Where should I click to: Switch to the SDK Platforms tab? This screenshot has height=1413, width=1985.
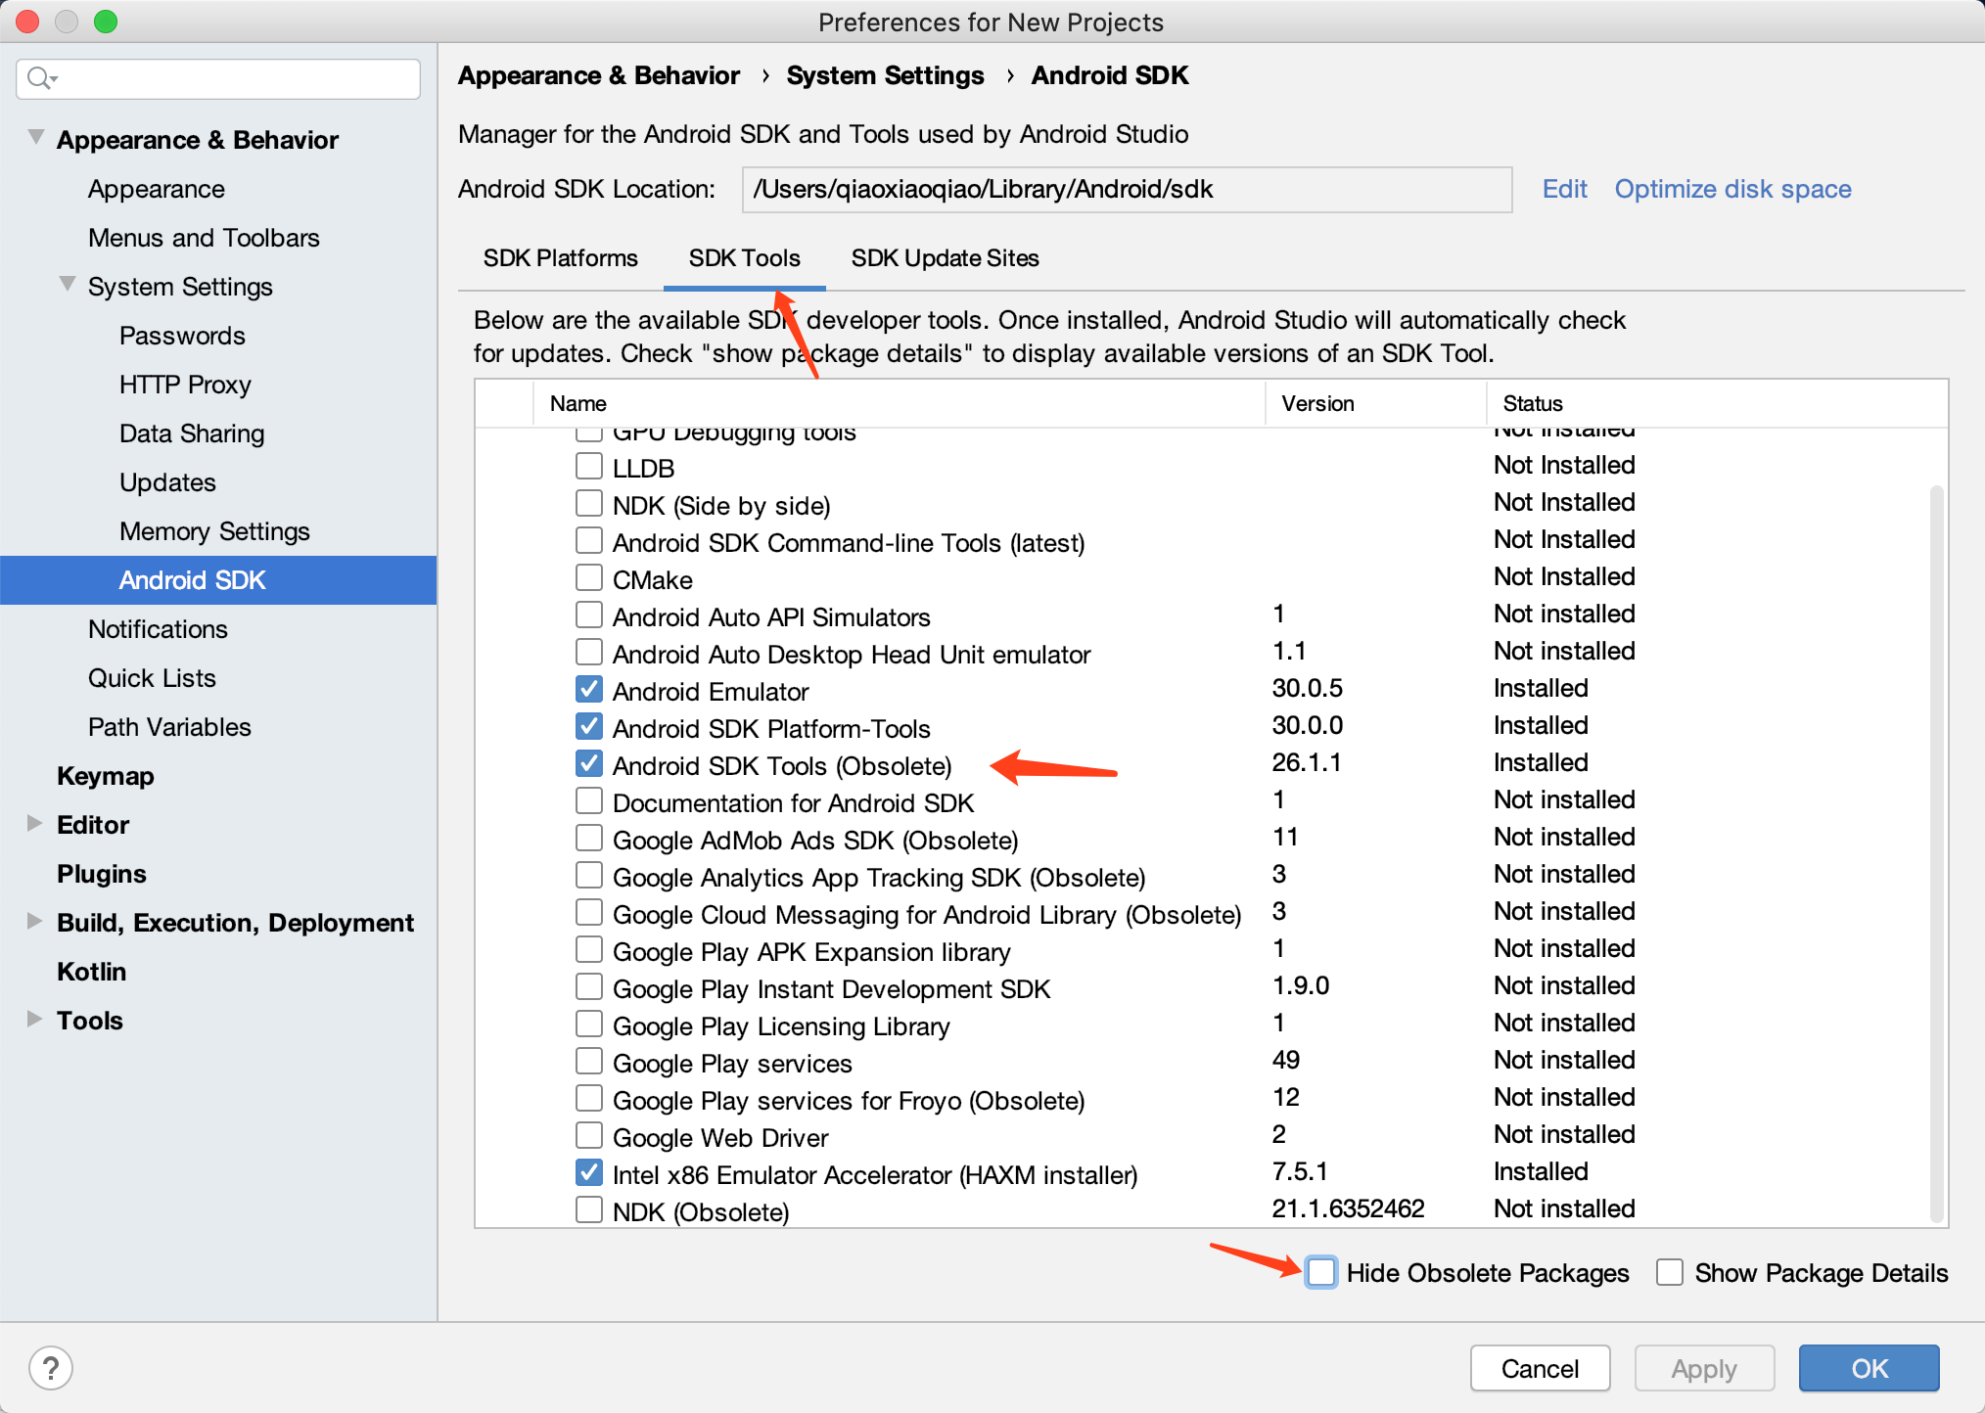click(x=560, y=258)
